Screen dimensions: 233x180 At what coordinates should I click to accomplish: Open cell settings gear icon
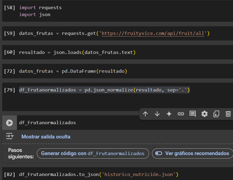pos(204,114)
